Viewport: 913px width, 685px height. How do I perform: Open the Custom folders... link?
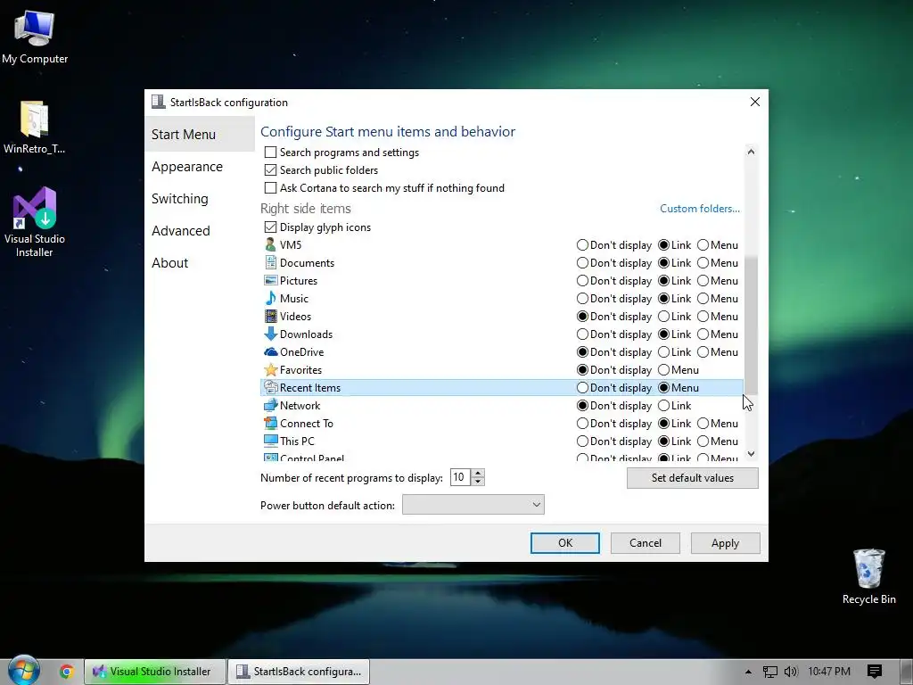tap(699, 209)
